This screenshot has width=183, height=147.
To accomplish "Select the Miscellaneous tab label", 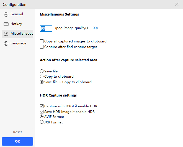I will point(22,34).
